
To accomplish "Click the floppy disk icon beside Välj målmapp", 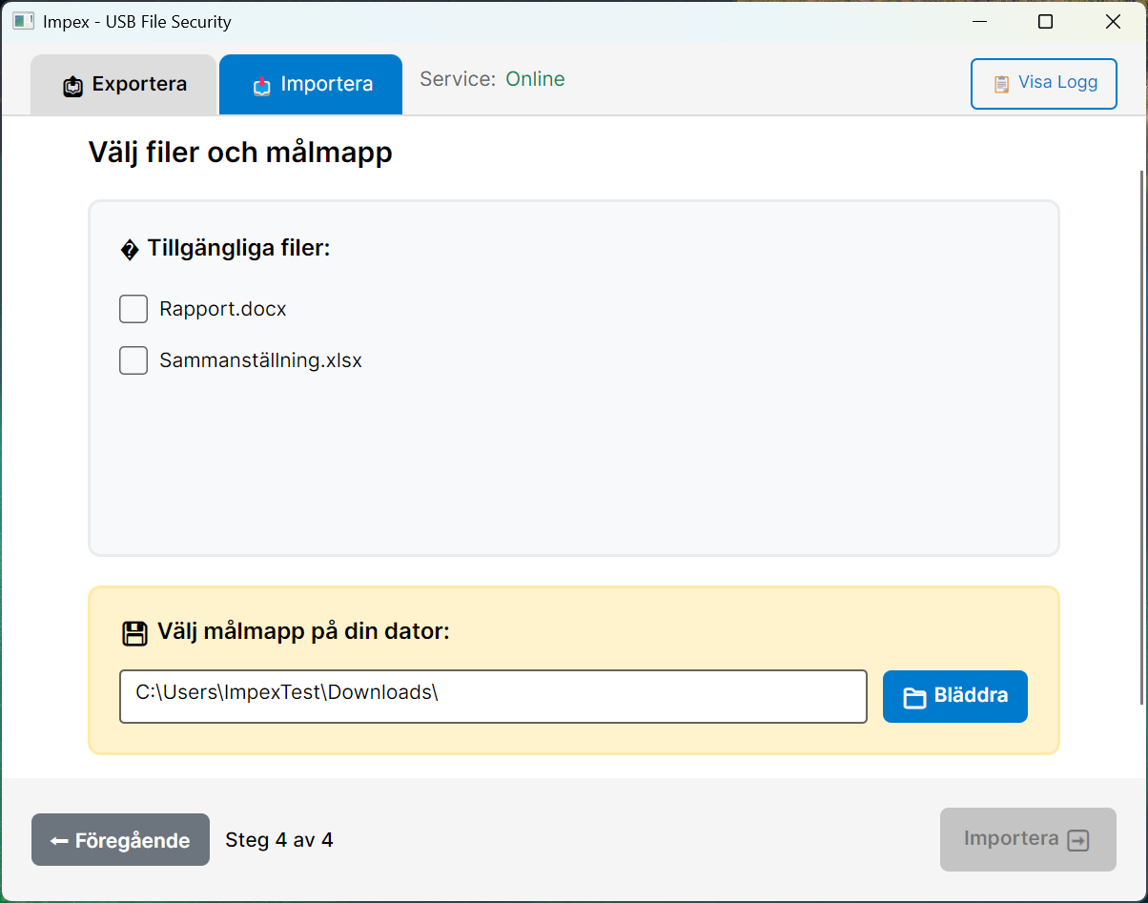I will click(135, 633).
